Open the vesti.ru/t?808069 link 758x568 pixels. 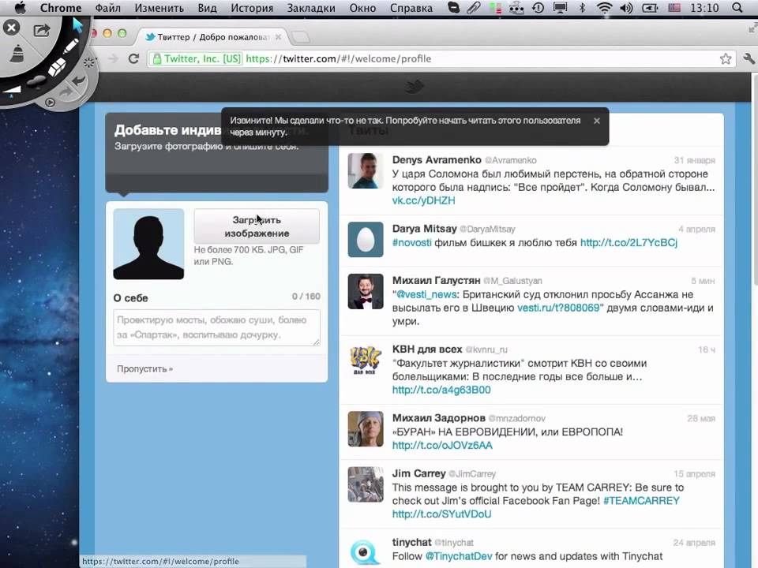tap(558, 308)
